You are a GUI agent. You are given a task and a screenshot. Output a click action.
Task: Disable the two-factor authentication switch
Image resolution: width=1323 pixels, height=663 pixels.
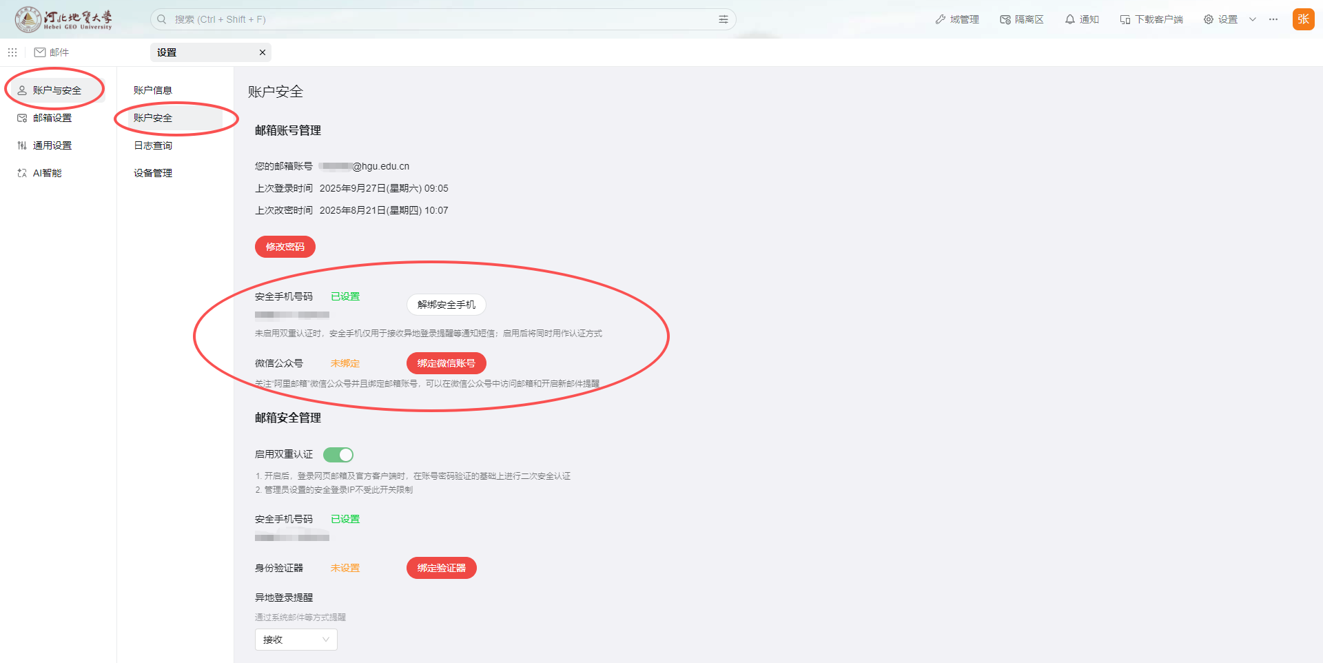(x=338, y=455)
